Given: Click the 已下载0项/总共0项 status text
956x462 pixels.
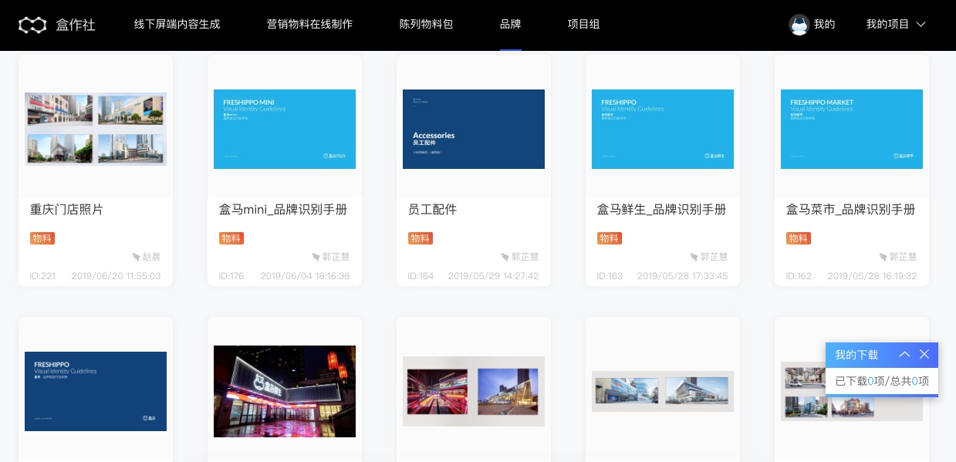Looking at the screenshot, I should (x=882, y=381).
